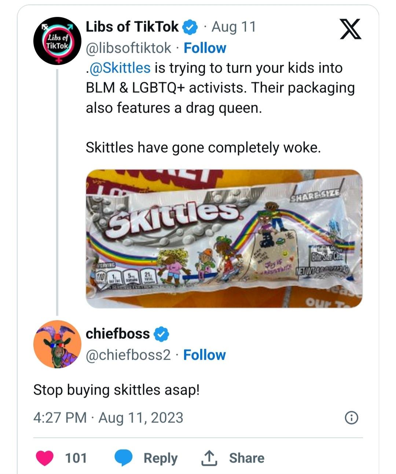Follow the @chiefboss2 account
The width and height of the screenshot is (396, 474).
pos(204,355)
